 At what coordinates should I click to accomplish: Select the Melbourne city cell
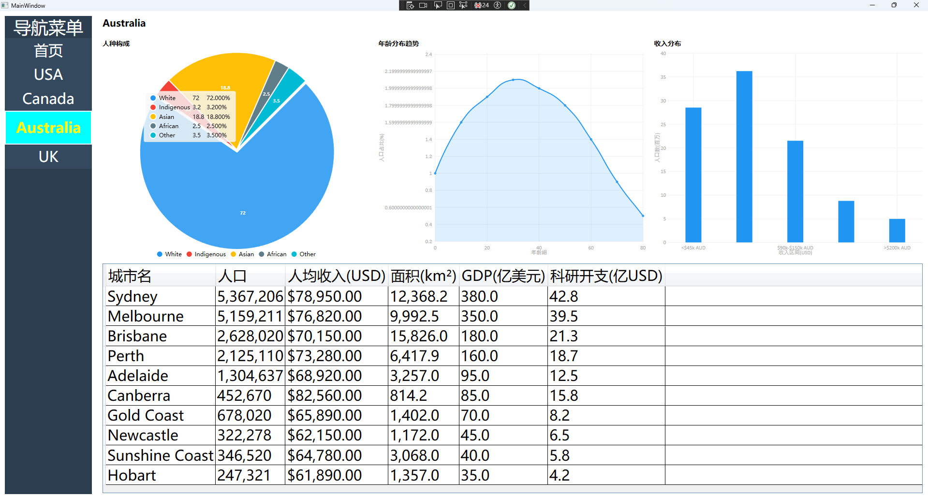(x=160, y=316)
